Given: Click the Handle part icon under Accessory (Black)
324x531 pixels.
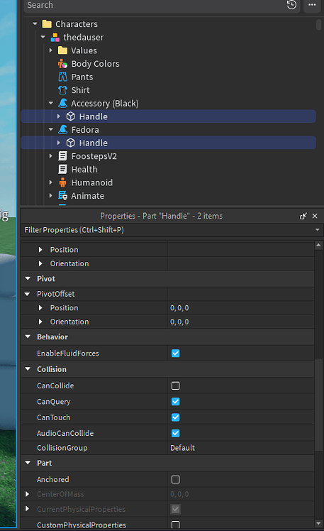Looking at the screenshot, I should [x=70, y=116].
